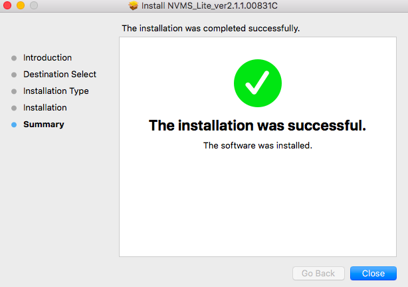
Task: Select the Installation step right above Summary
Action: coord(45,108)
